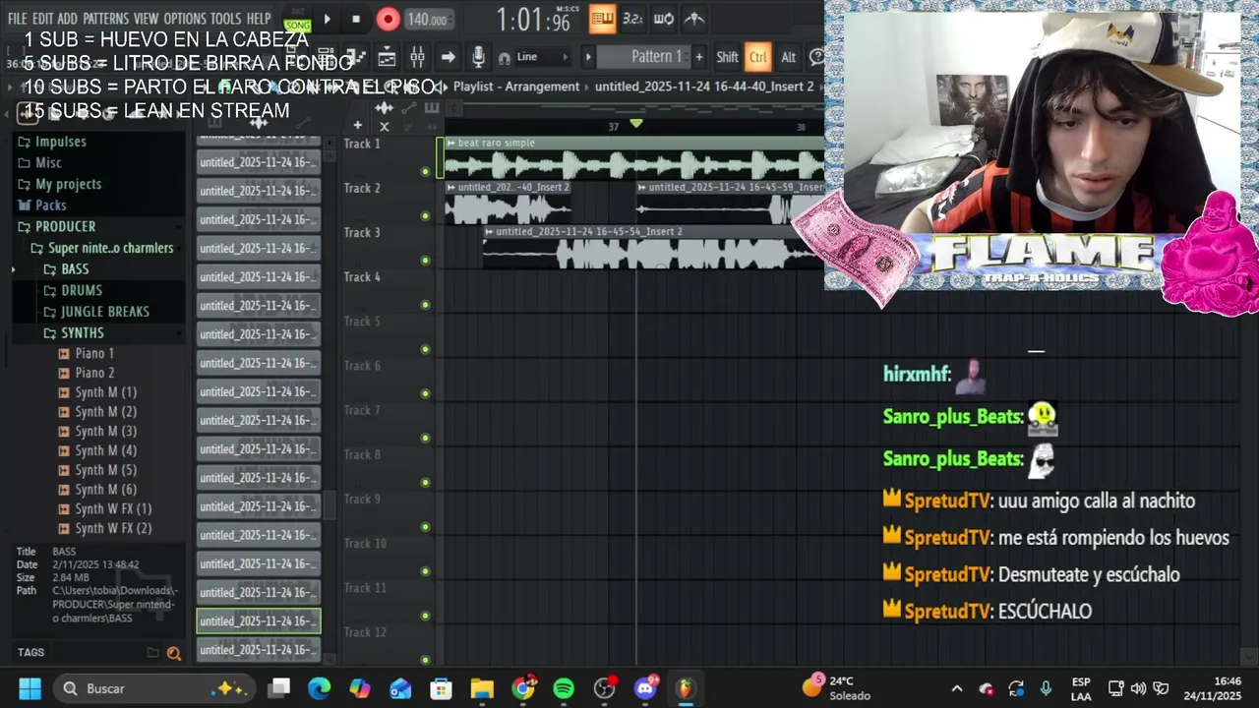
Task: Click the Windows Start button
Action: pos(30,688)
